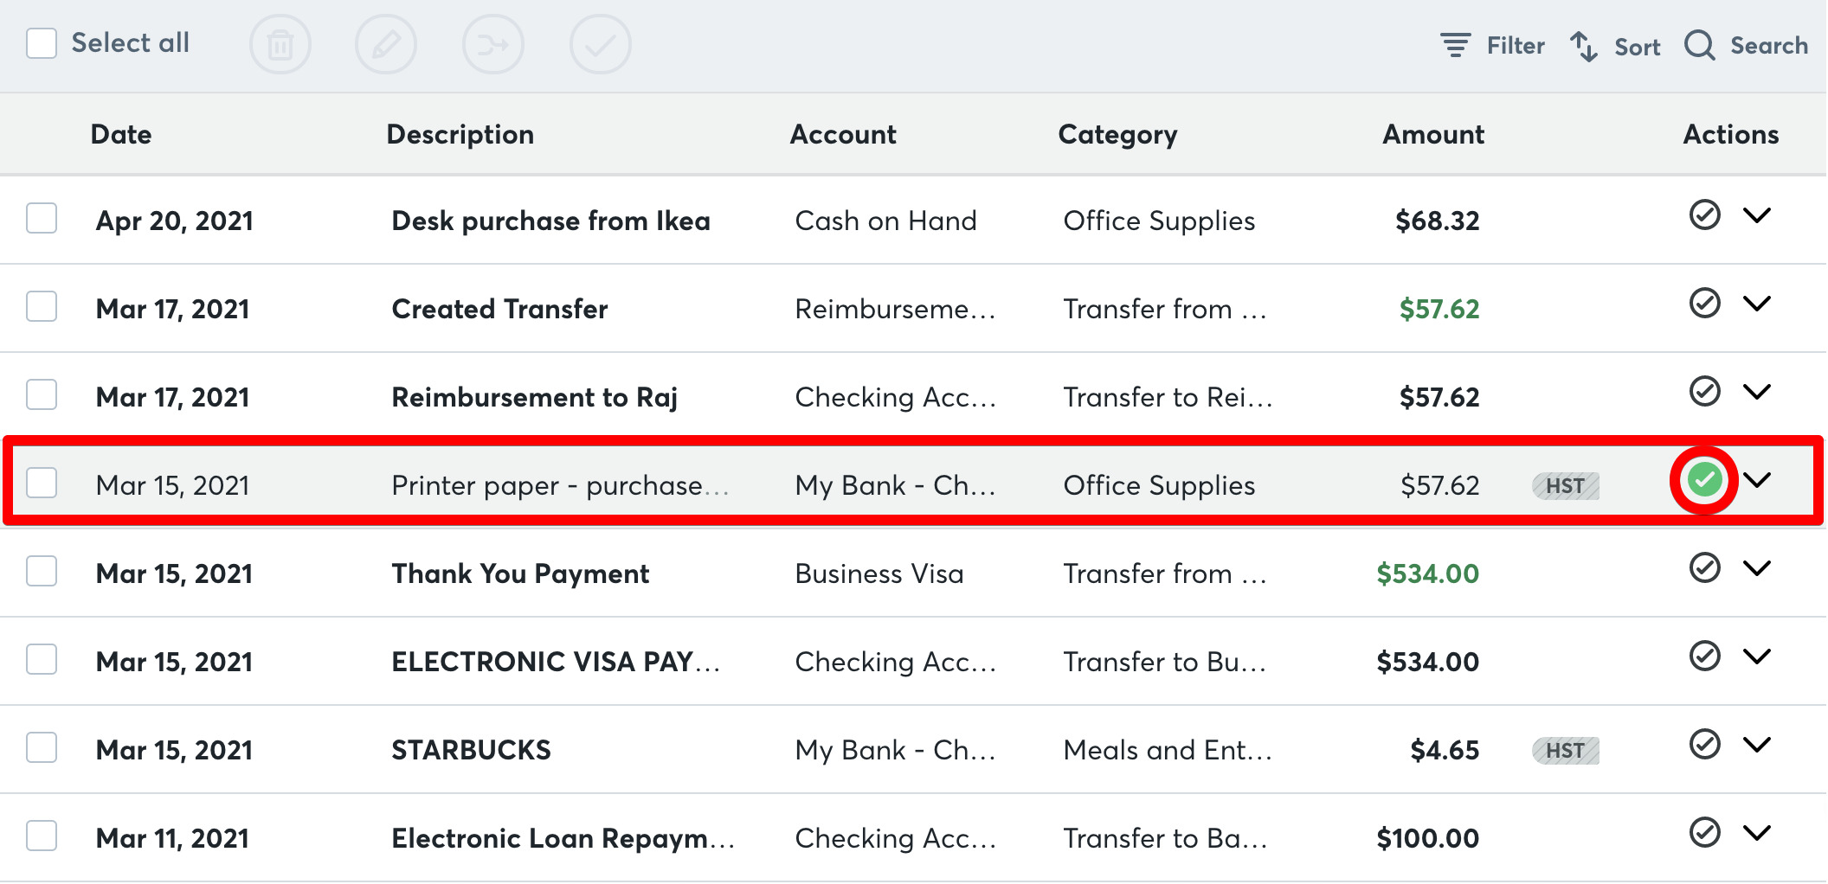Click the trash delete icon in toolbar
Viewport: 1828px width, 884px height.
[x=280, y=44]
